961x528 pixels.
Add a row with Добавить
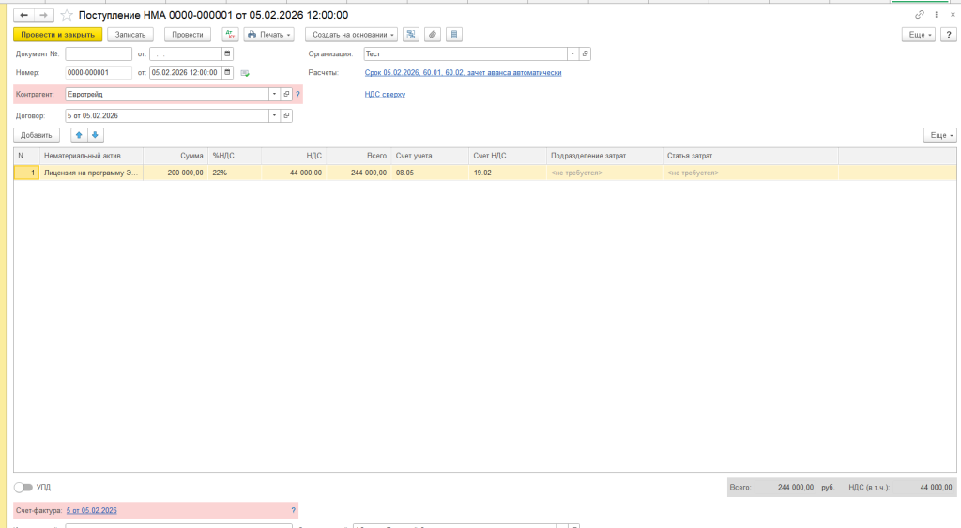(37, 135)
